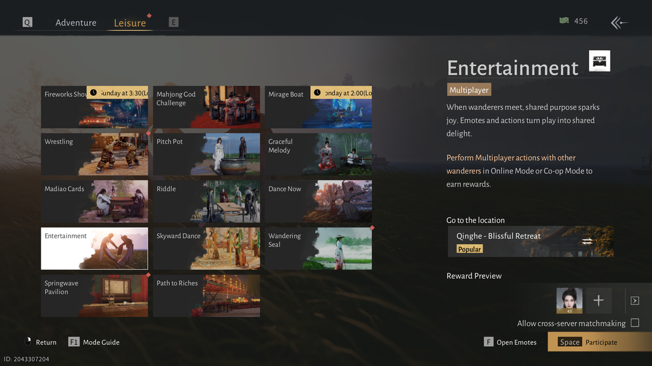This screenshot has width=652, height=366.
Task: Click the swap location arrows icon
Action: tap(587, 241)
